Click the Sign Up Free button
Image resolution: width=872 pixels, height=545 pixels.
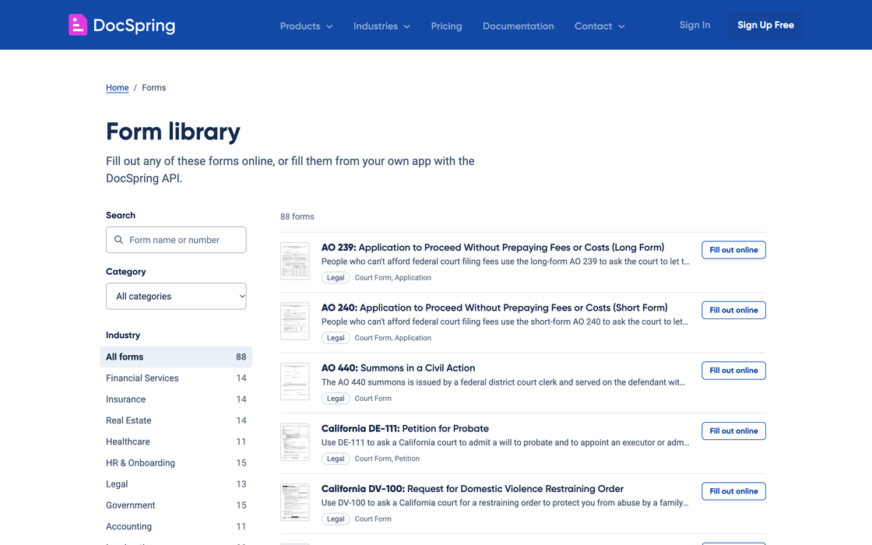pyautogui.click(x=766, y=25)
